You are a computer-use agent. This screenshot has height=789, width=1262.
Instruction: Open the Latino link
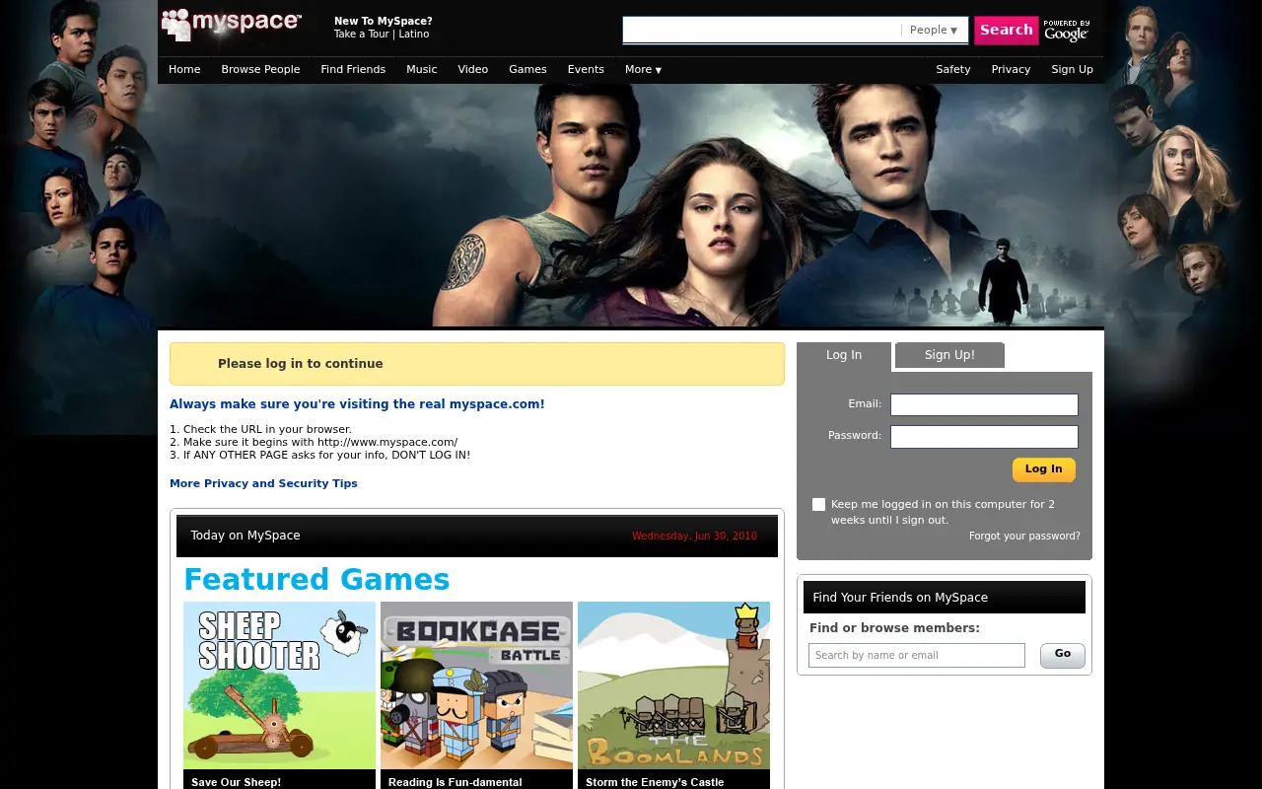(x=414, y=35)
